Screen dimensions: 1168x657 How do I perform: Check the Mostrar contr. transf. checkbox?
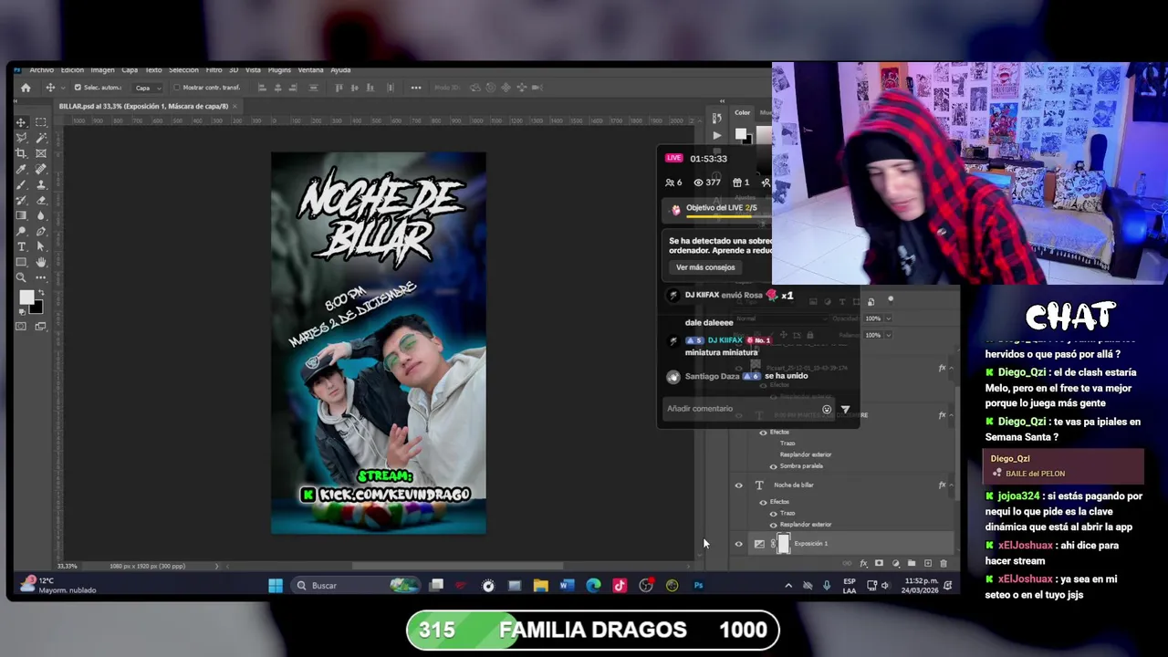(176, 88)
